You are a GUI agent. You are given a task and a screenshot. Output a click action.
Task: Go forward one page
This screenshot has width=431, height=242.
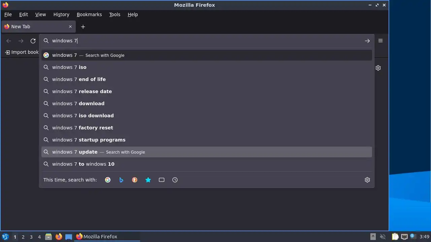coord(21,41)
